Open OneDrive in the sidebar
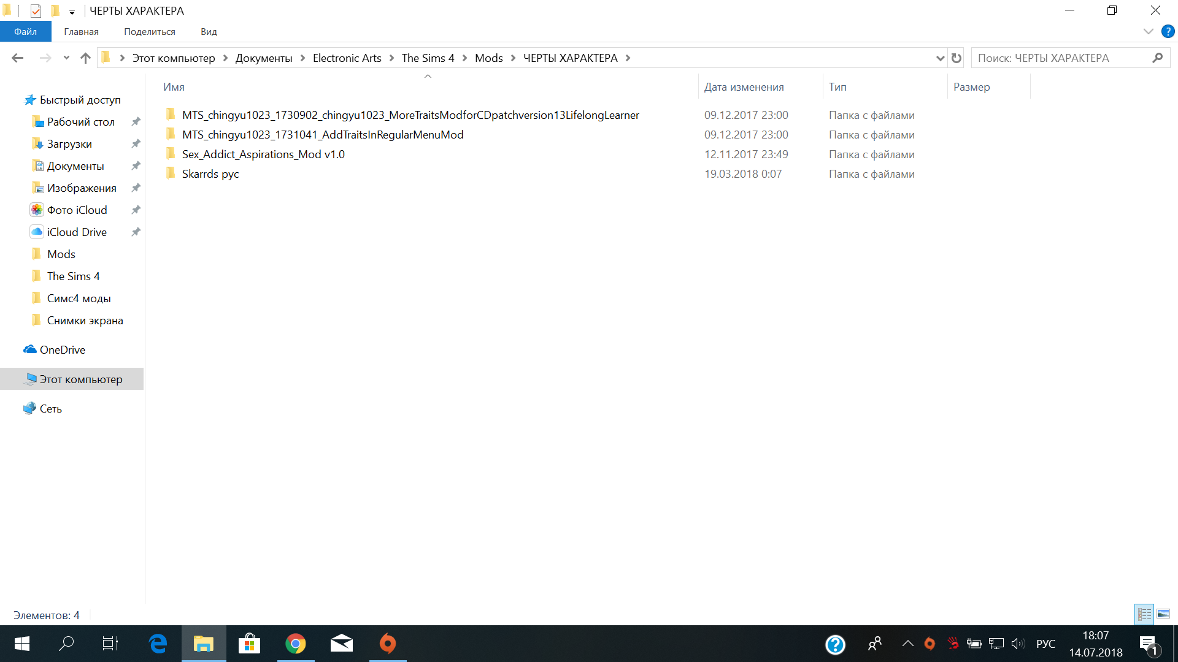The width and height of the screenshot is (1178, 662). tap(63, 350)
